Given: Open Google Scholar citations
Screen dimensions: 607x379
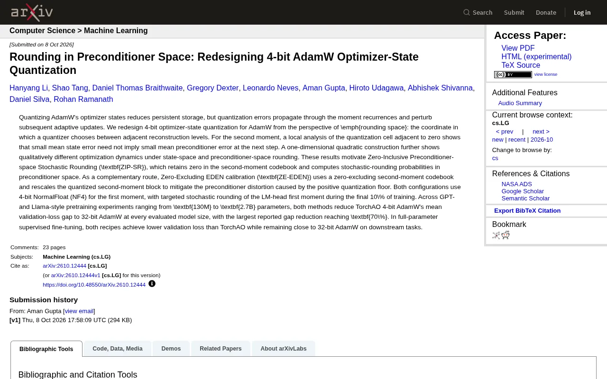Looking at the screenshot, I should pos(523,191).
